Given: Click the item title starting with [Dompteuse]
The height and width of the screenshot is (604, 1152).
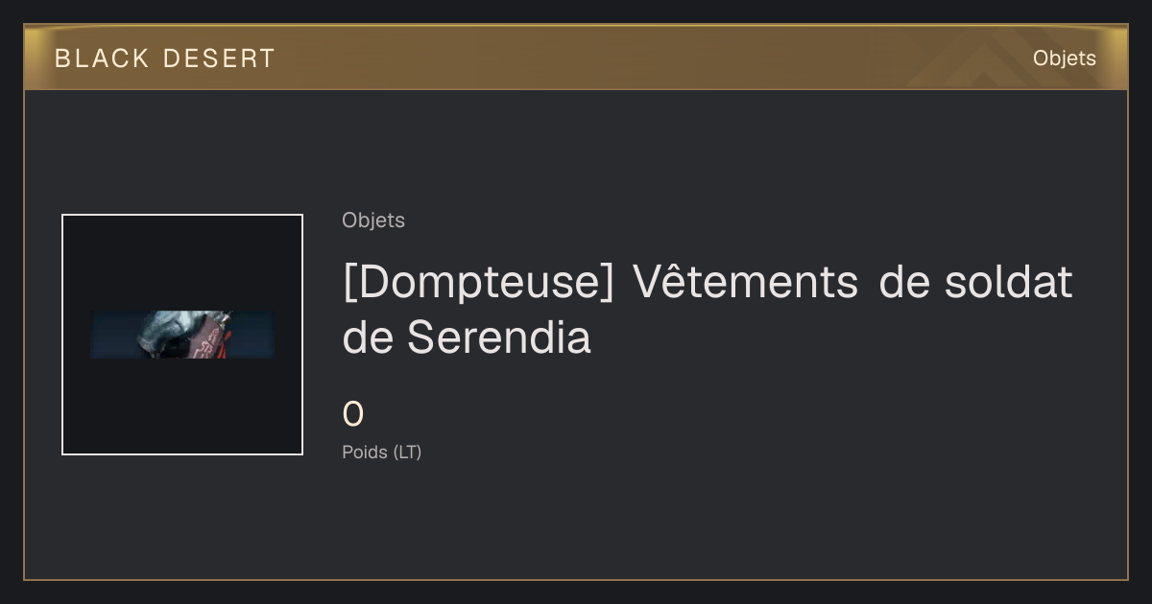Looking at the screenshot, I should (708, 310).
